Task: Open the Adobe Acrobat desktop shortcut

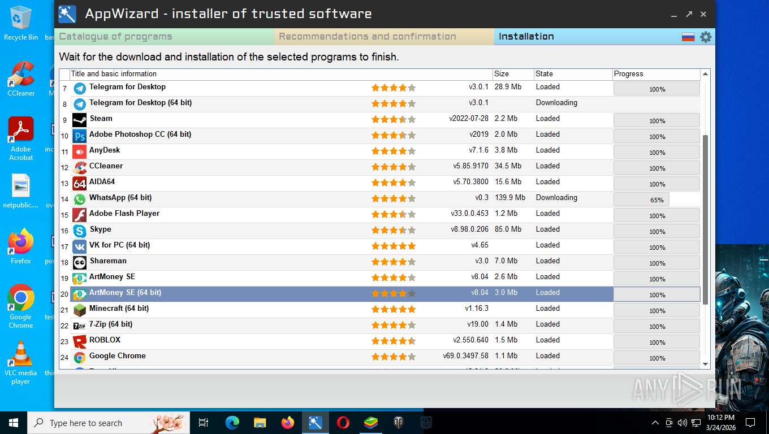Action: pyautogui.click(x=21, y=139)
